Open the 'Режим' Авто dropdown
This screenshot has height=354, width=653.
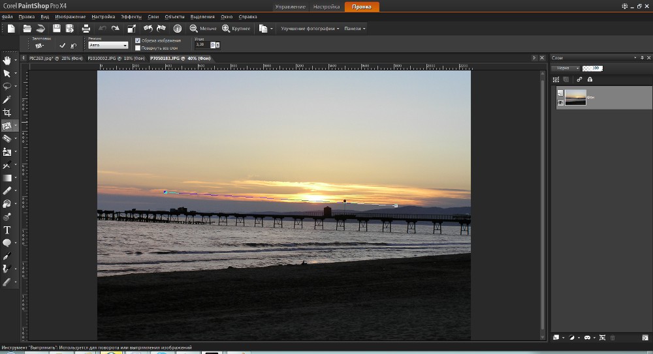(x=108, y=46)
